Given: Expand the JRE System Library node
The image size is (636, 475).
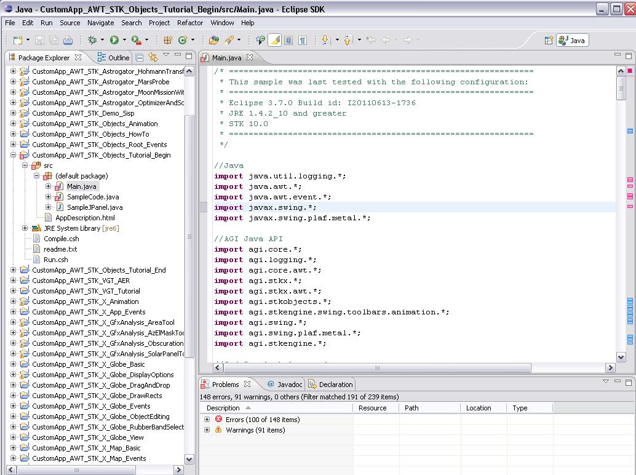Looking at the screenshot, I should click(x=25, y=228).
